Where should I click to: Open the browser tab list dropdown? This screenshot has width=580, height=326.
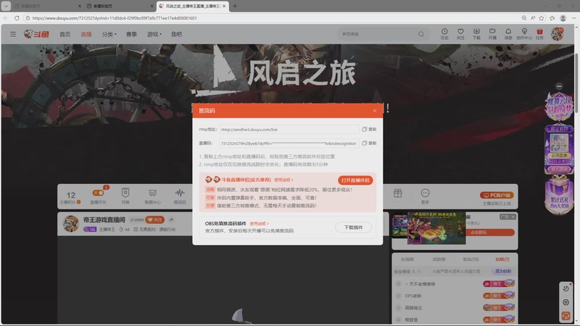click(x=6, y=6)
